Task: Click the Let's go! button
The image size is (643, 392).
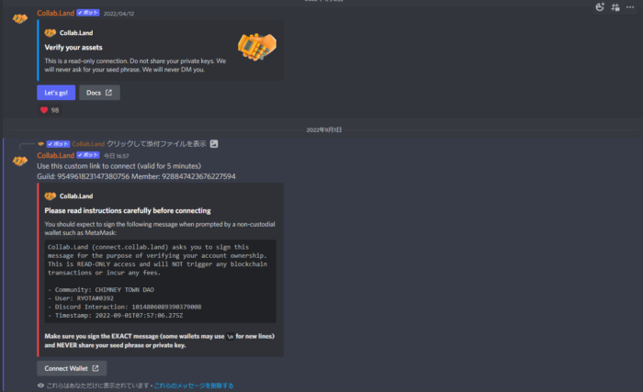Action: pyautogui.click(x=56, y=93)
